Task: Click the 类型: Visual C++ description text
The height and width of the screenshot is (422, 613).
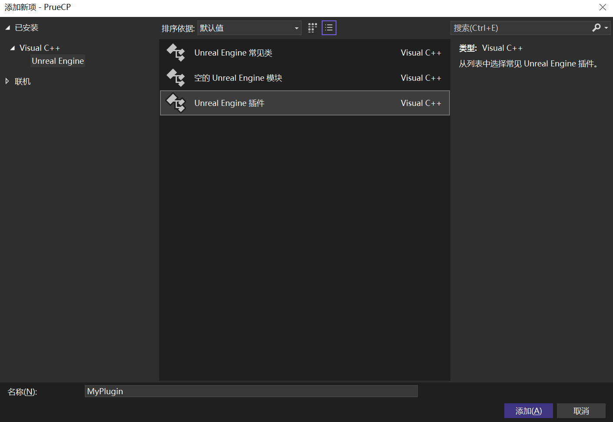Action: coord(491,48)
